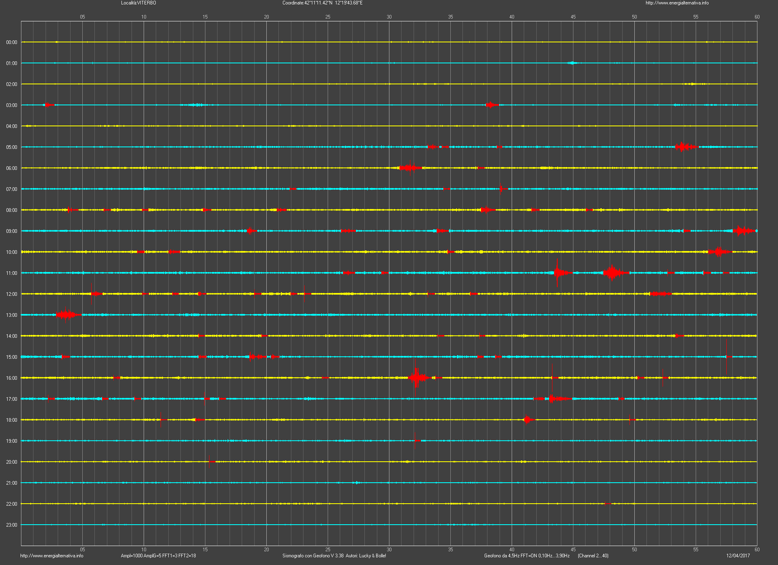
Task: Select the 19:00 hour row label
Action: click(12, 441)
